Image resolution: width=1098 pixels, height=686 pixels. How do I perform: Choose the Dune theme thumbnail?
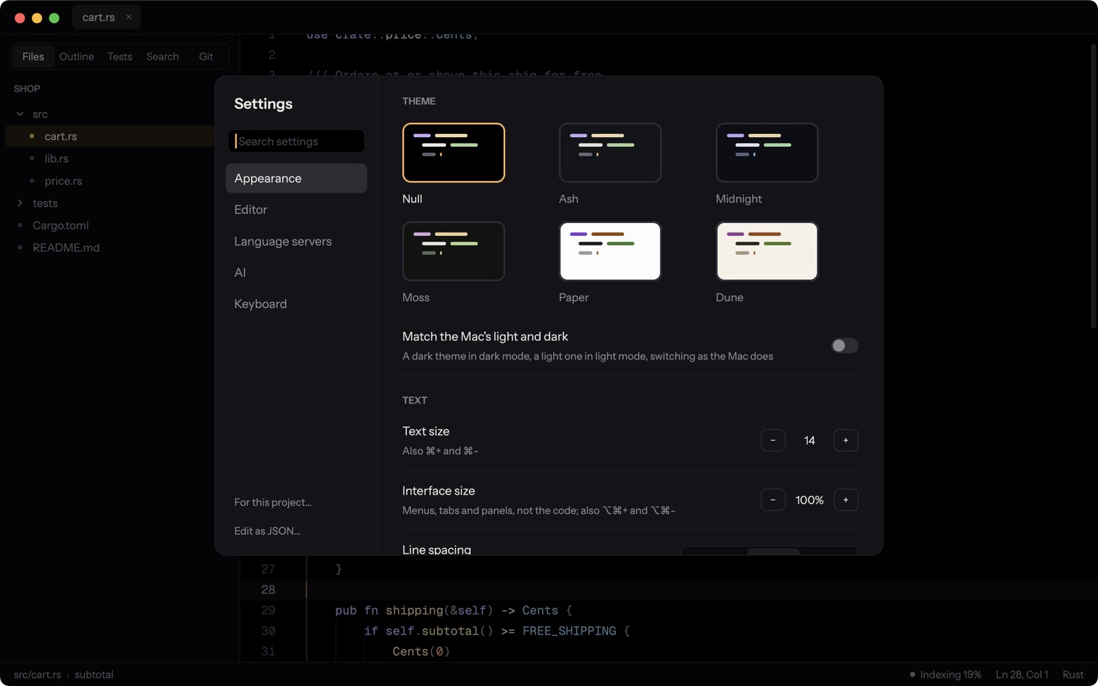(x=767, y=251)
